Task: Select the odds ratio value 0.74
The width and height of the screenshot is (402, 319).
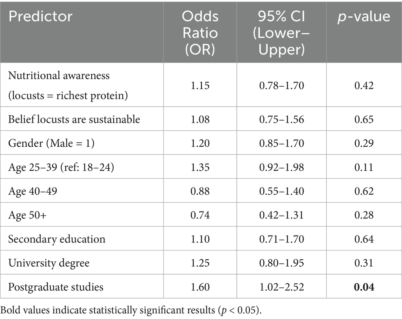Action: coord(200,215)
